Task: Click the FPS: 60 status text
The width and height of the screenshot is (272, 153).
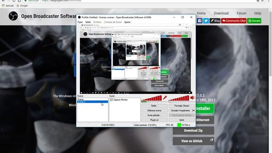Action: tap(170, 125)
